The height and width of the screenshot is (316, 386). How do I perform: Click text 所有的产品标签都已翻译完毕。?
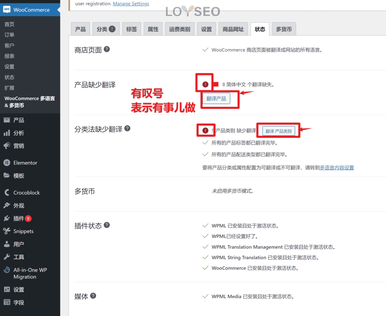click(x=245, y=143)
